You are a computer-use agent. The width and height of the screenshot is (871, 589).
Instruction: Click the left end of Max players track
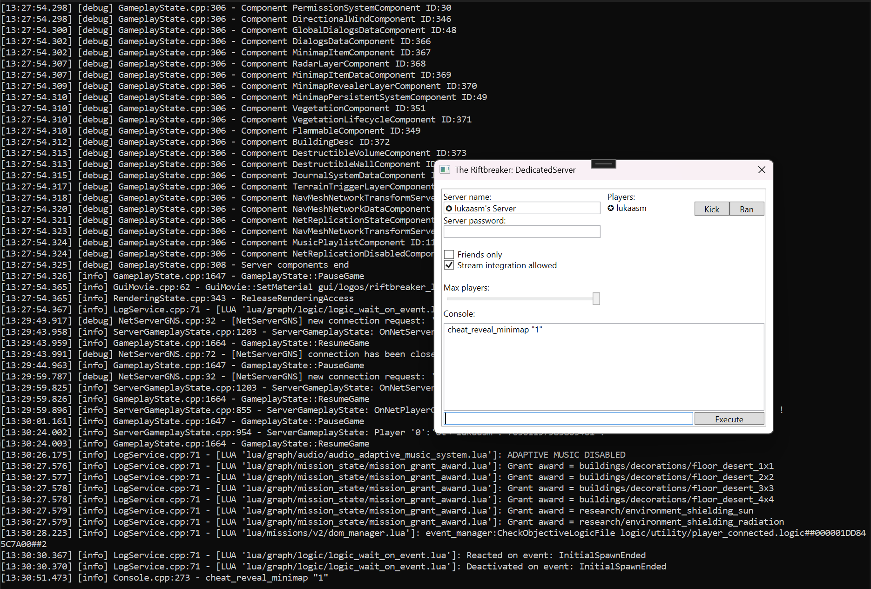(x=449, y=299)
